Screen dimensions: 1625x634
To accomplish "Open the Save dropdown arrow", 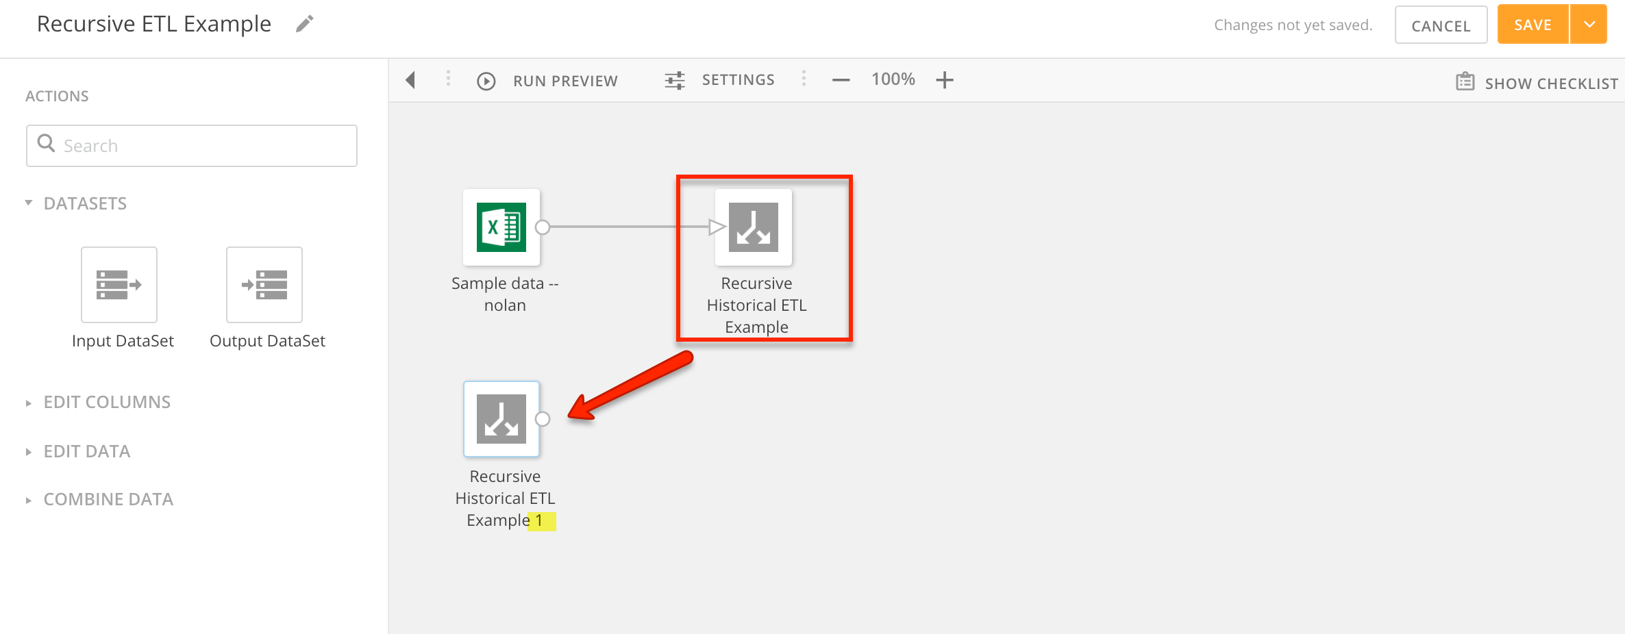I will point(1588,23).
